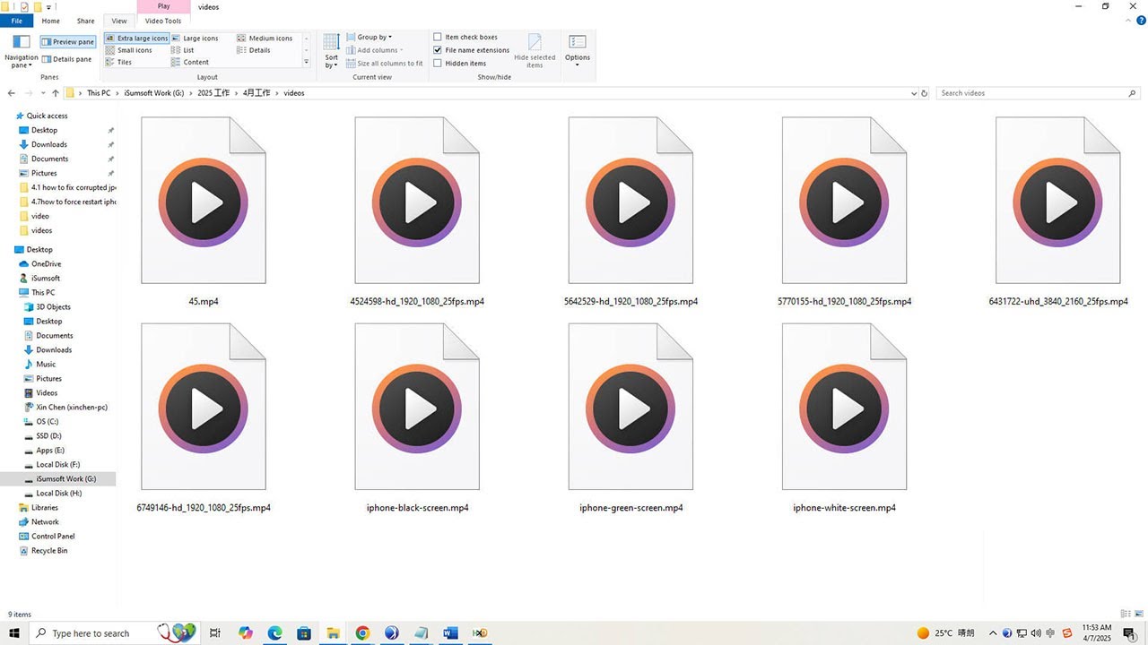Select the Details layout option
This screenshot has width=1148, height=645.
(x=254, y=50)
